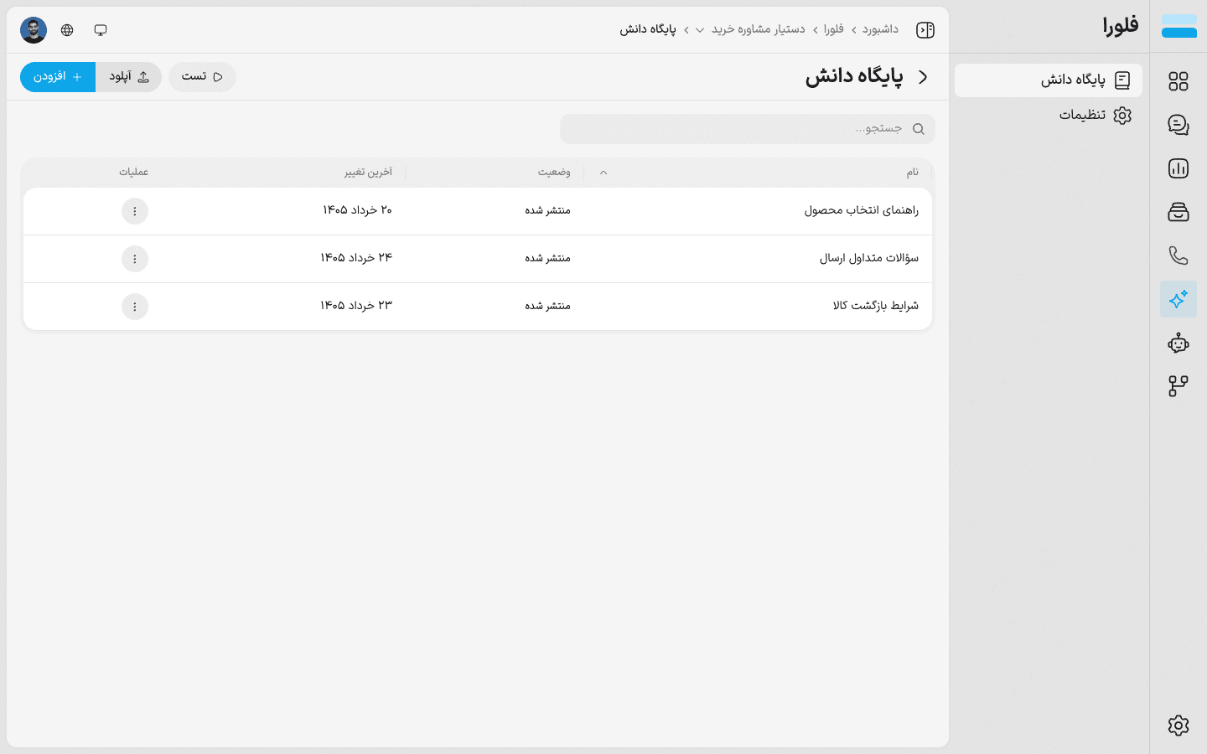The image size is (1207, 754).
Task: Click the فلورا workspace title
Action: click(x=1121, y=26)
